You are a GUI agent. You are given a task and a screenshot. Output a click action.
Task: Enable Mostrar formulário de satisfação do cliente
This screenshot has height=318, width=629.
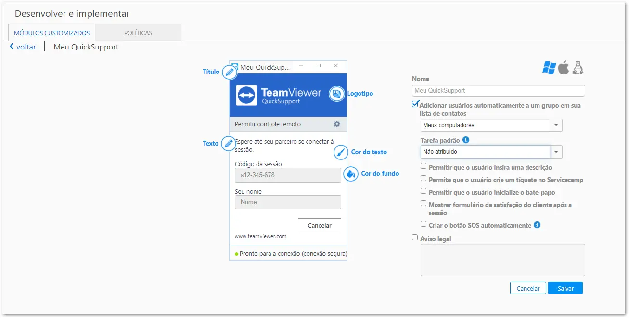[x=424, y=204]
